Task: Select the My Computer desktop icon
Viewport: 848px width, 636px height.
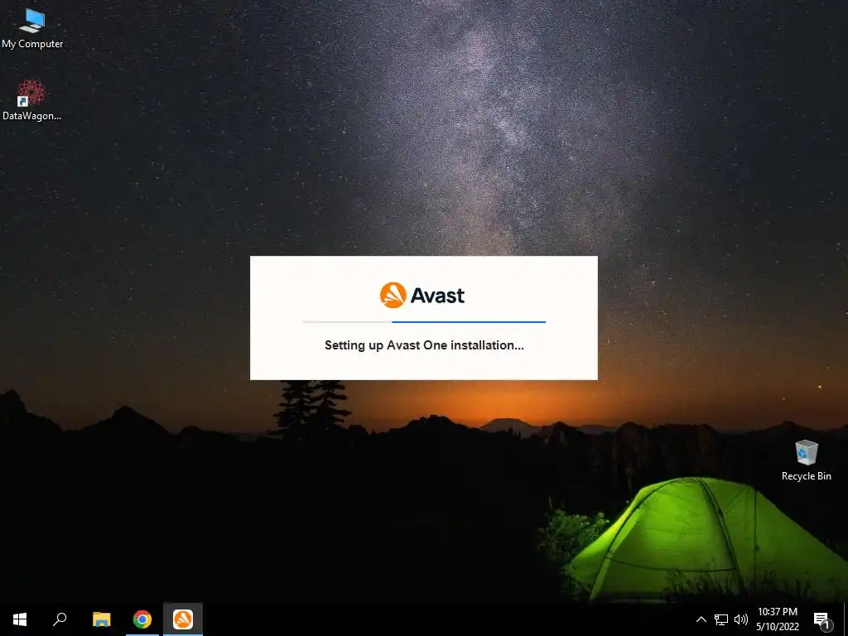Action: point(32,29)
